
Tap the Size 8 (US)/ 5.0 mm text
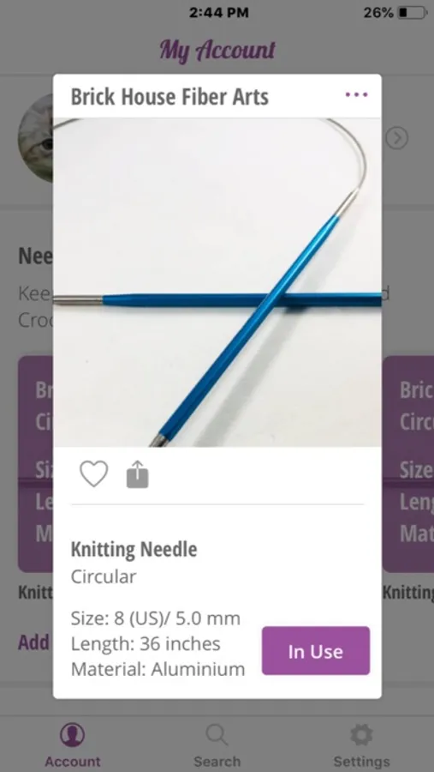tap(155, 618)
